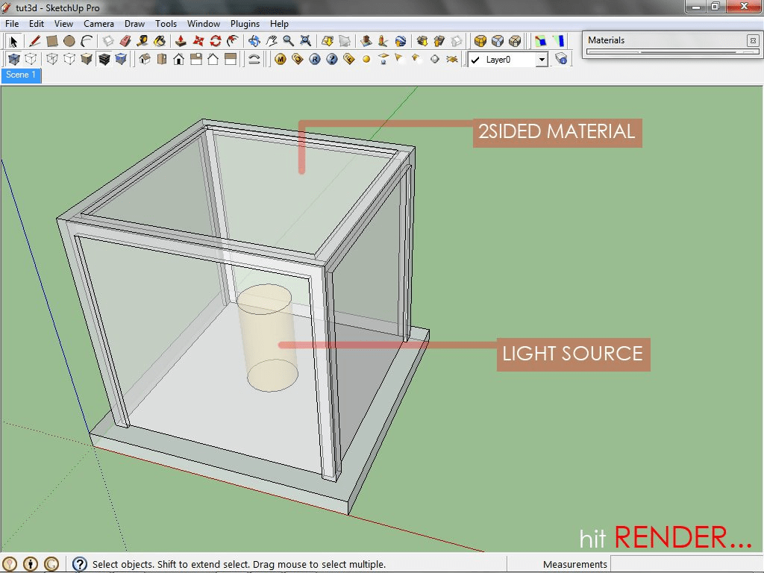Open the Camera menu
The width and height of the screenshot is (764, 573).
(x=98, y=23)
